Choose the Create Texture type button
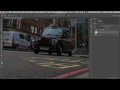This screenshot has height=90, width=120. [37, 16]
